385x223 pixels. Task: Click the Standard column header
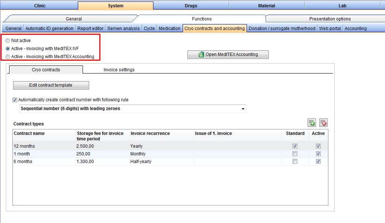click(295, 136)
